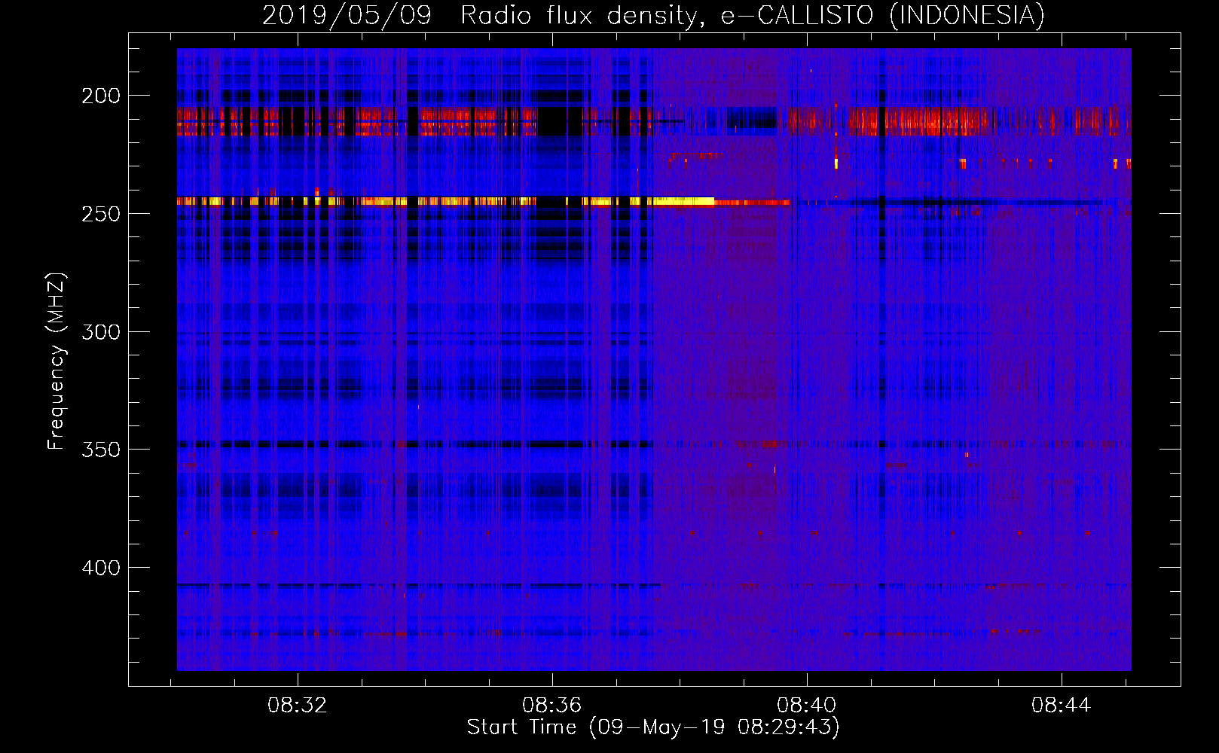The image size is (1219, 753).
Task: Click the 08:32 time tick label
Action: click(x=298, y=706)
